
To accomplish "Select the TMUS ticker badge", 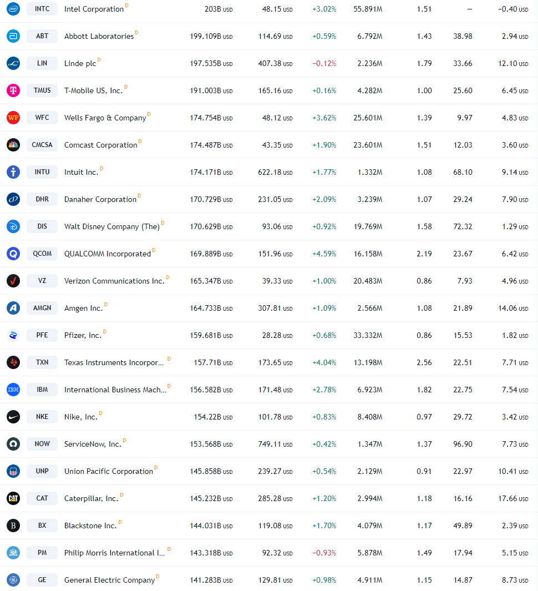I will 42,90.
